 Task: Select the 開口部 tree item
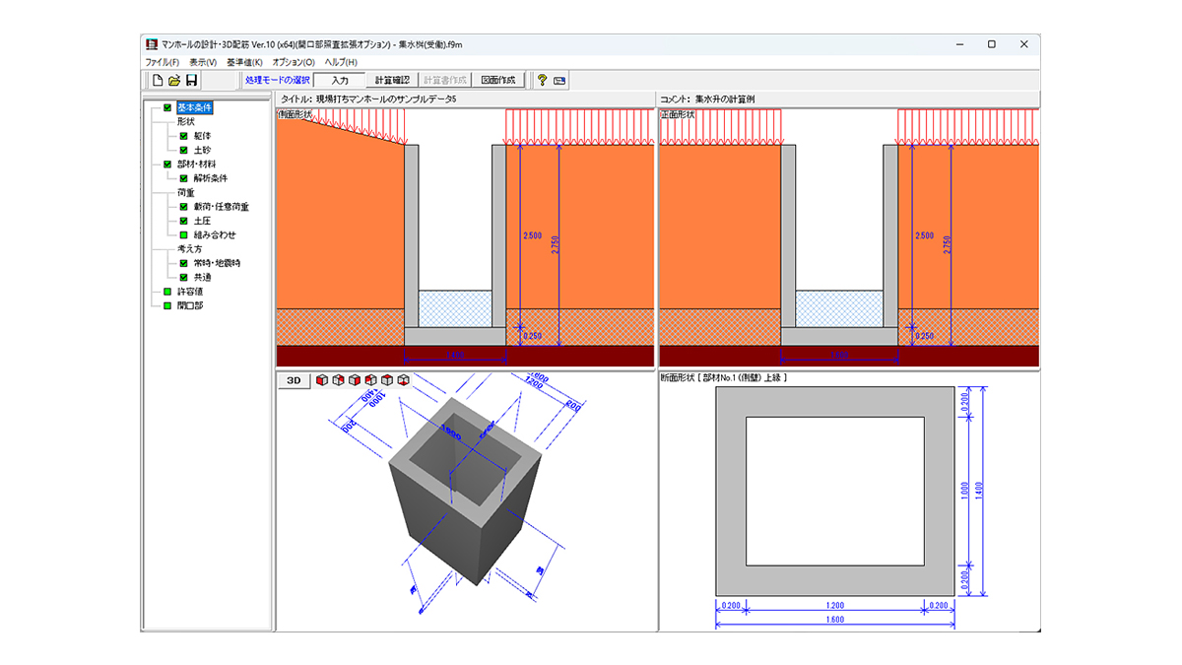pyautogui.click(x=190, y=306)
